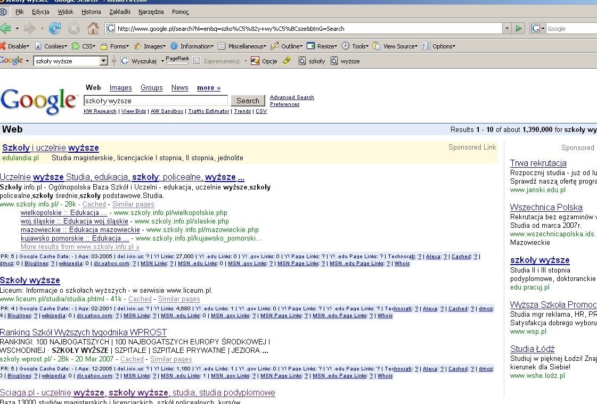The image size is (597, 404).
Task: Open the Edycja menu
Action: click(x=40, y=12)
